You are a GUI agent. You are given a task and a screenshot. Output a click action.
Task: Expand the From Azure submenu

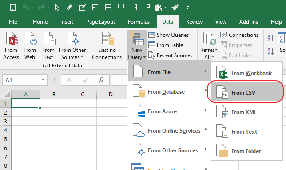[x=169, y=111]
